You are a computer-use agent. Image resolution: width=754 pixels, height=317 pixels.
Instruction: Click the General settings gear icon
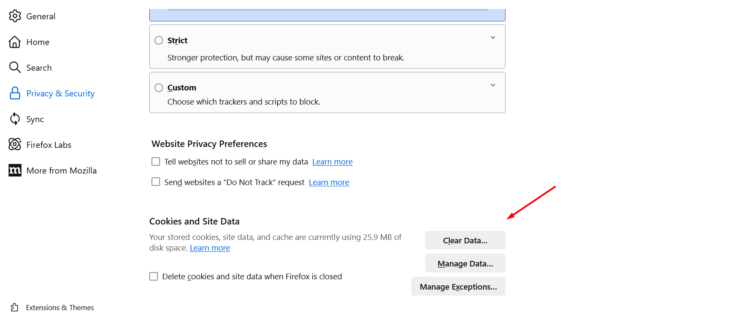(x=15, y=16)
